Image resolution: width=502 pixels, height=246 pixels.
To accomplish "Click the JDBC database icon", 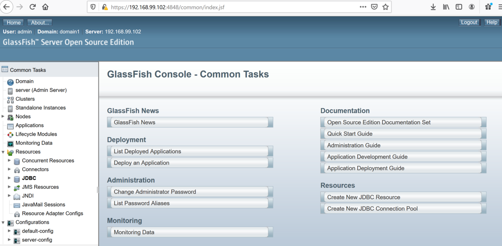I will click(x=17, y=178).
